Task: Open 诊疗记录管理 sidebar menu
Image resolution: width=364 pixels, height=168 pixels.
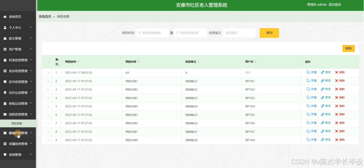Action: (x=18, y=93)
